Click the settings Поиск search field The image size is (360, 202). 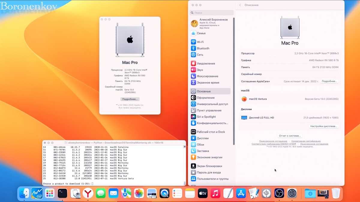211,13
